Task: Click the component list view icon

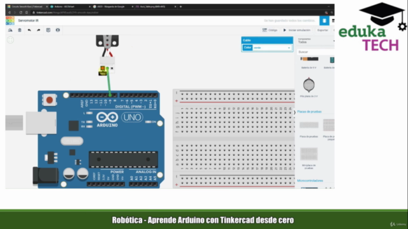Action: click(333, 20)
